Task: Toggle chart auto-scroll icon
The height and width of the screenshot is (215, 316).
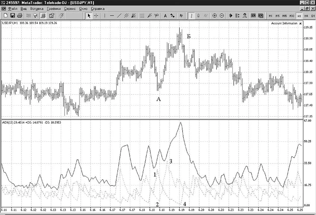Action: click(x=231, y=16)
